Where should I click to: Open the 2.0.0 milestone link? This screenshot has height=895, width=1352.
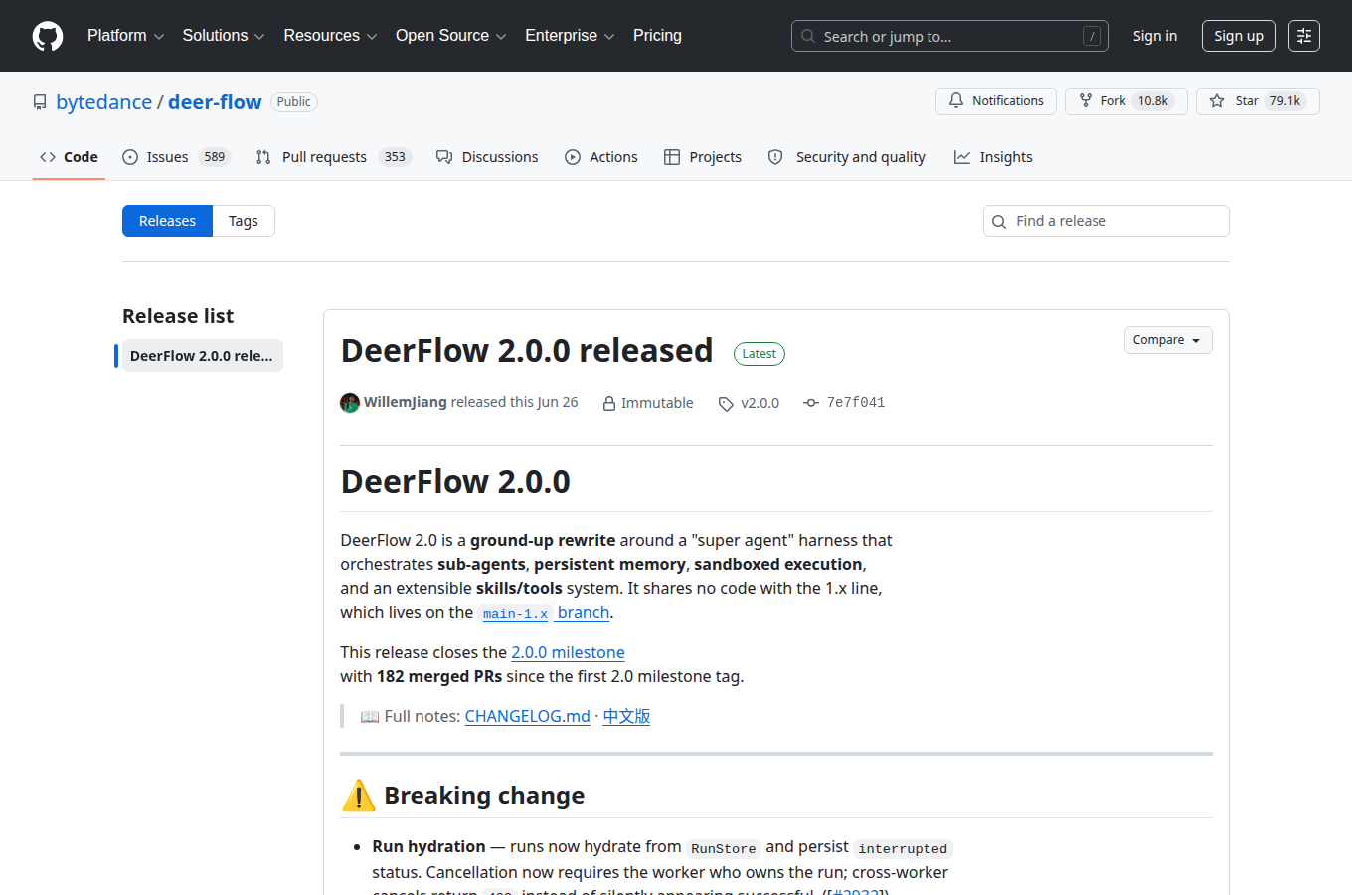coord(568,653)
